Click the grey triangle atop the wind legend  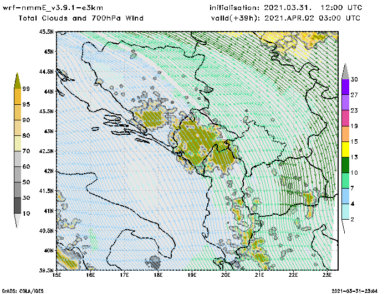(x=345, y=72)
